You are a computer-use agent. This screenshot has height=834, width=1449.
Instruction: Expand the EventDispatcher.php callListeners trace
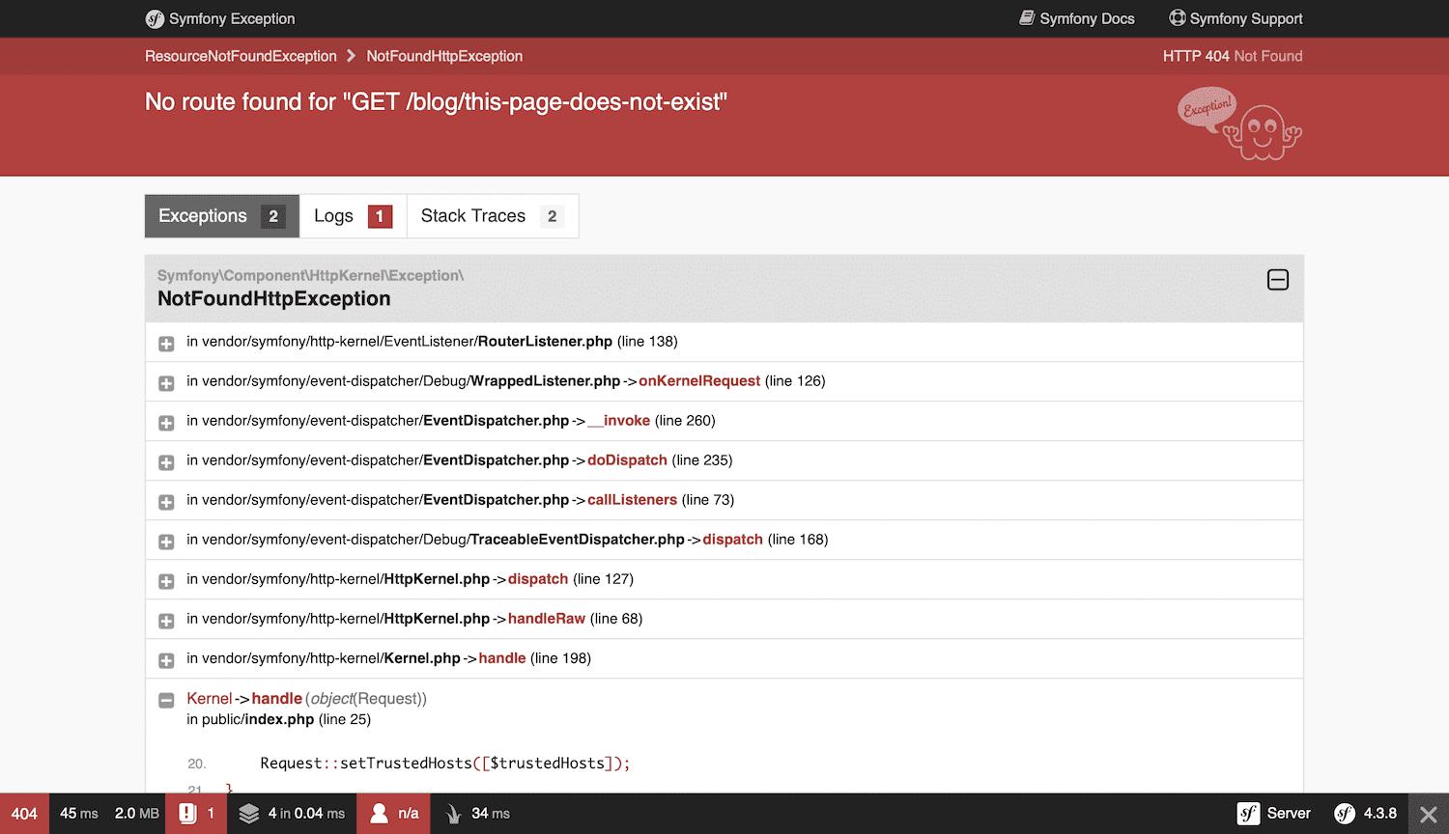(x=166, y=502)
